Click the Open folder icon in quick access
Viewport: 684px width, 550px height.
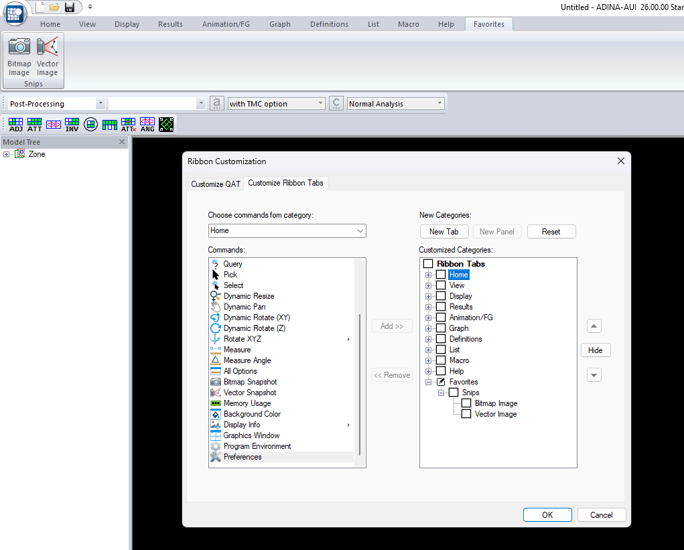pos(54,7)
